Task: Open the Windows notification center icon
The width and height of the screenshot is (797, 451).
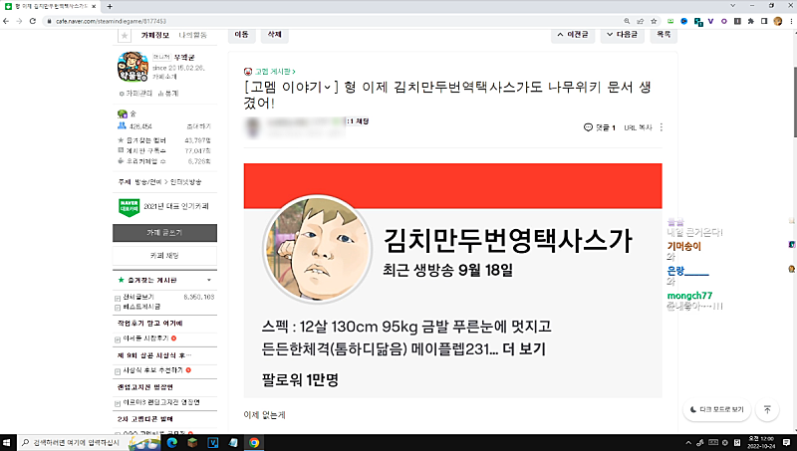Action: click(786, 443)
